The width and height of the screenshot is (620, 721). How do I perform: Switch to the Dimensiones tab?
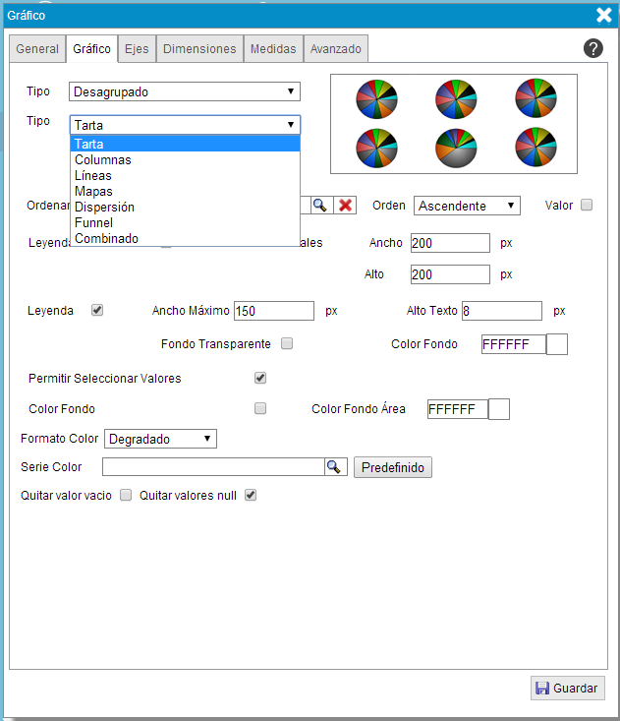coord(199,48)
